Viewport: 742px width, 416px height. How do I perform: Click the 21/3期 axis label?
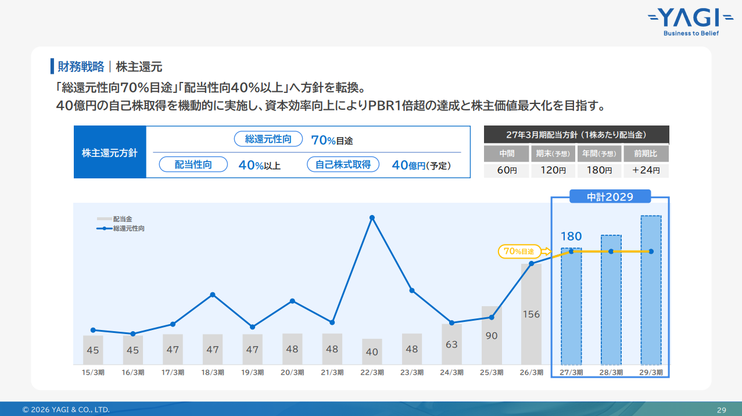click(332, 373)
